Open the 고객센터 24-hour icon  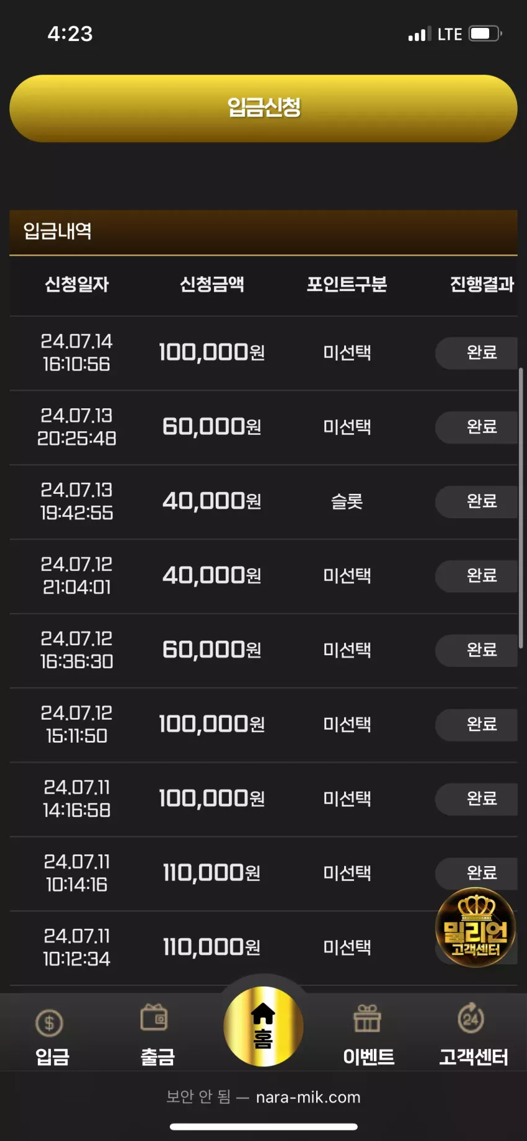click(x=471, y=1018)
